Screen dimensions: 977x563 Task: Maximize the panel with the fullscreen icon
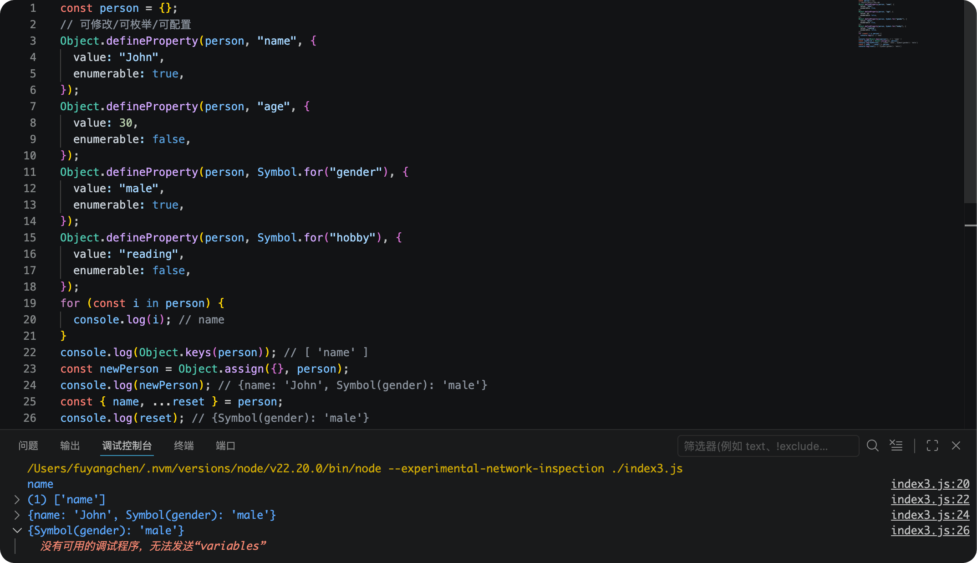click(932, 445)
